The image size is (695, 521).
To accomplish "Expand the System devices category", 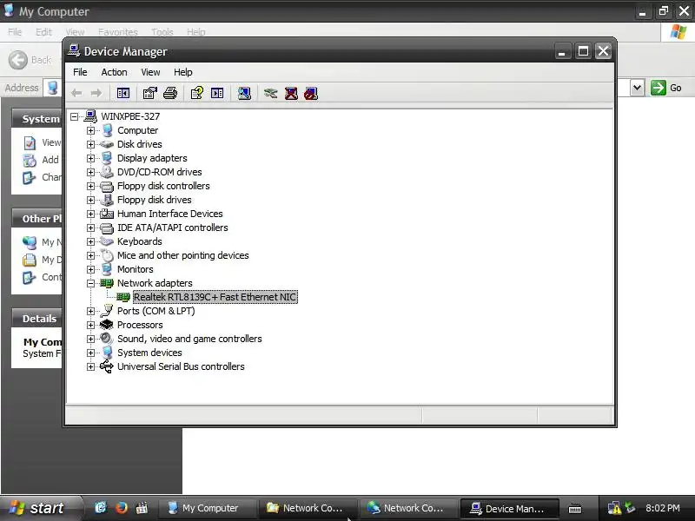I will coord(90,353).
